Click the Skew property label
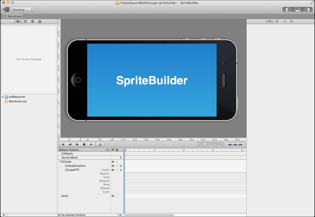This screenshot has width=315, height=217. (x=106, y=185)
